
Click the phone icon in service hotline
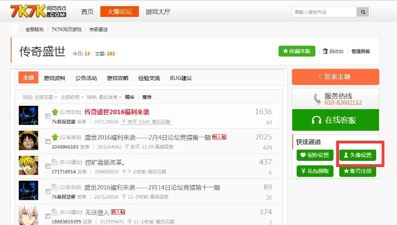click(x=316, y=98)
